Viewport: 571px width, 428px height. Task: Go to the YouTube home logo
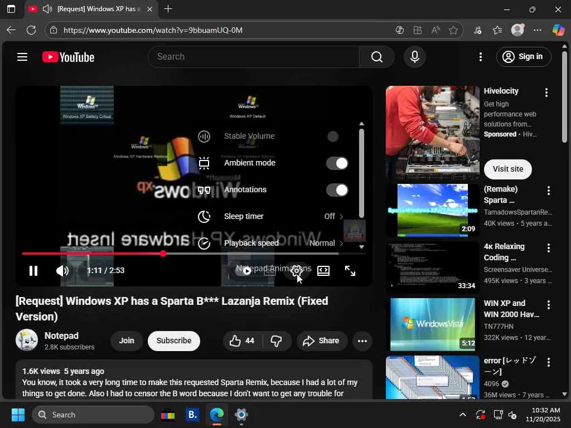click(x=68, y=57)
